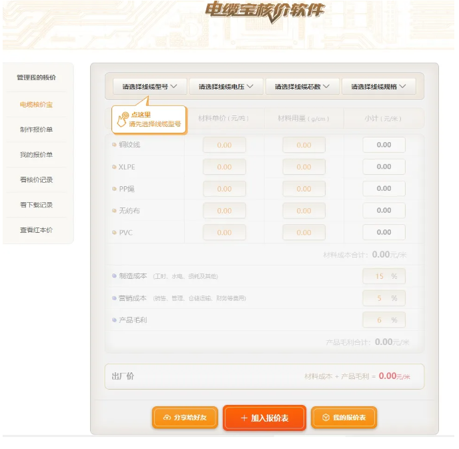Open 看核价记录 in the sidebar
This screenshot has width=459, height=449.
(36, 180)
